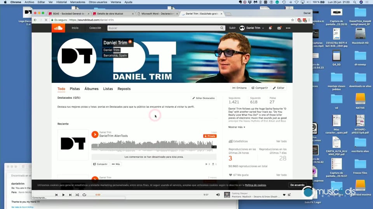View all Estadísticas with Ver todo
The image size is (373, 209).
click(281, 141)
